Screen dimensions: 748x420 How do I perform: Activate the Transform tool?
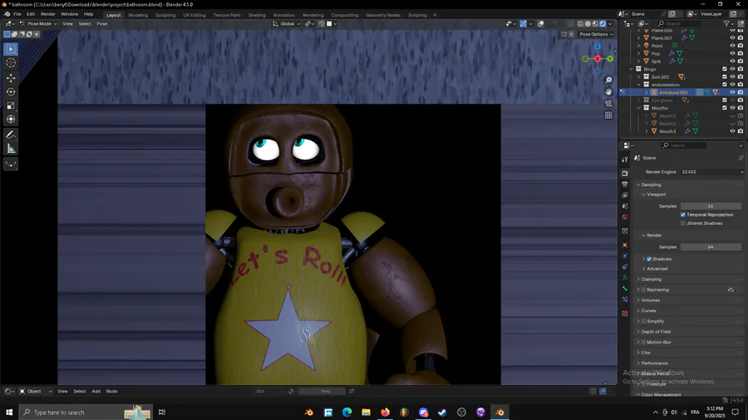point(11,120)
